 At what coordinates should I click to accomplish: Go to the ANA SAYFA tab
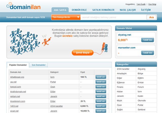(x=60, y=10)
